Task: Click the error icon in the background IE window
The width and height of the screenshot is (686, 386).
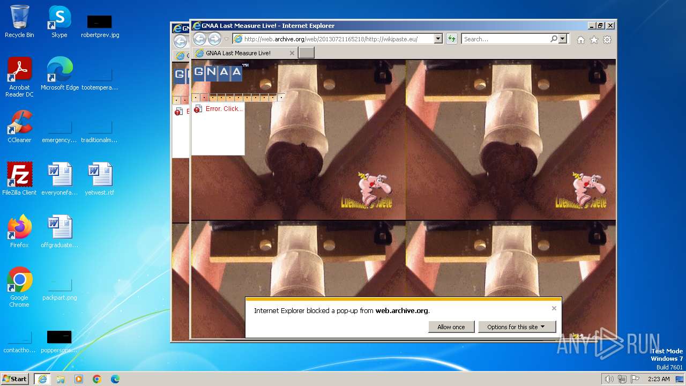Action: coord(178,112)
